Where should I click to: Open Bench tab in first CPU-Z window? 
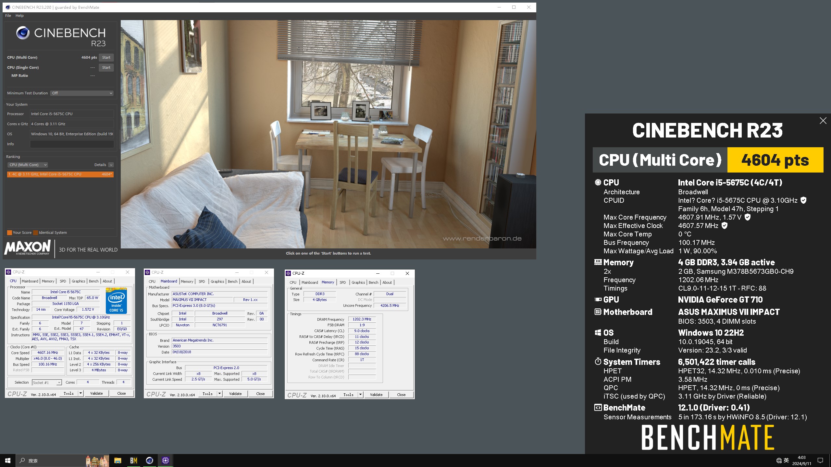[94, 281]
